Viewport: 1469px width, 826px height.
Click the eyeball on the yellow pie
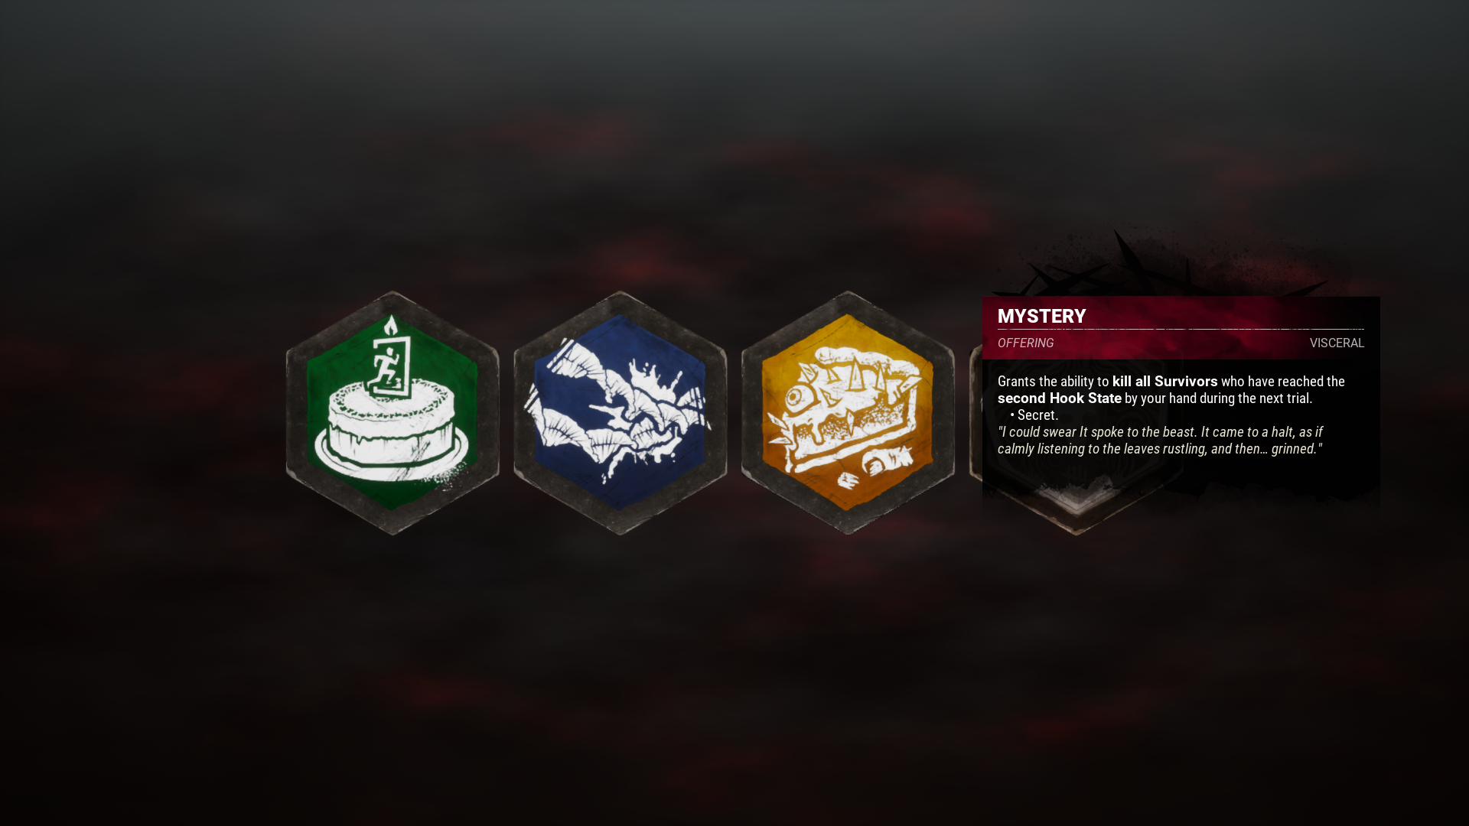point(796,397)
